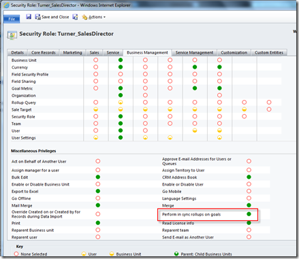Click the Currency row label

point(20,67)
